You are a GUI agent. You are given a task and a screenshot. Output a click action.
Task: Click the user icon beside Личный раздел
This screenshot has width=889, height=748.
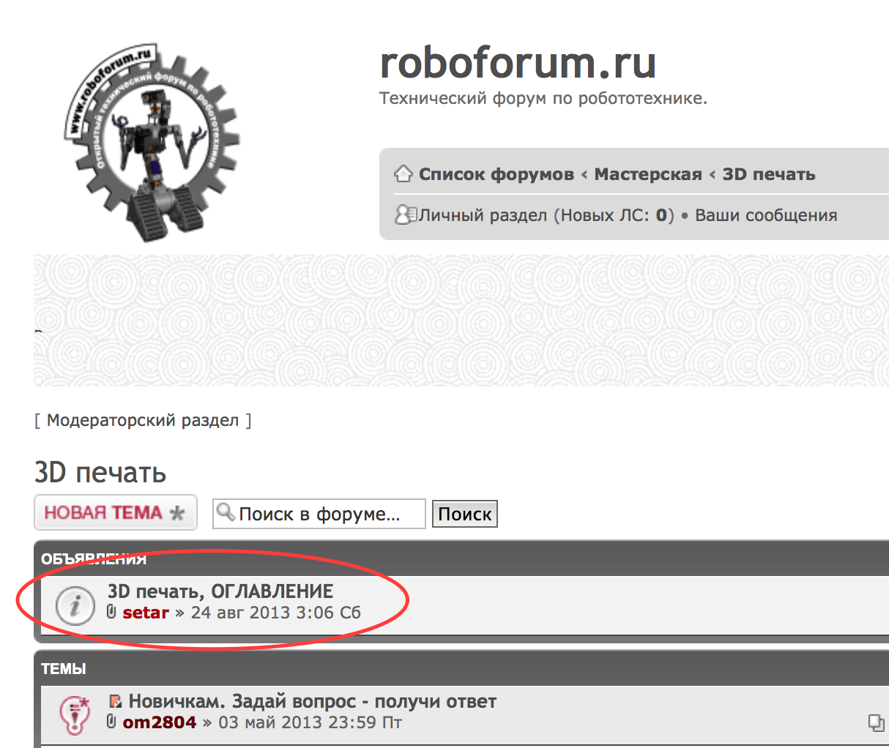[405, 214]
